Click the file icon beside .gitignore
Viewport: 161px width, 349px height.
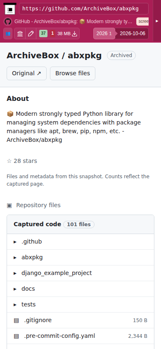click(16, 320)
